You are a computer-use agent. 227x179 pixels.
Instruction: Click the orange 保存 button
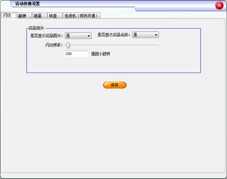click(x=114, y=85)
